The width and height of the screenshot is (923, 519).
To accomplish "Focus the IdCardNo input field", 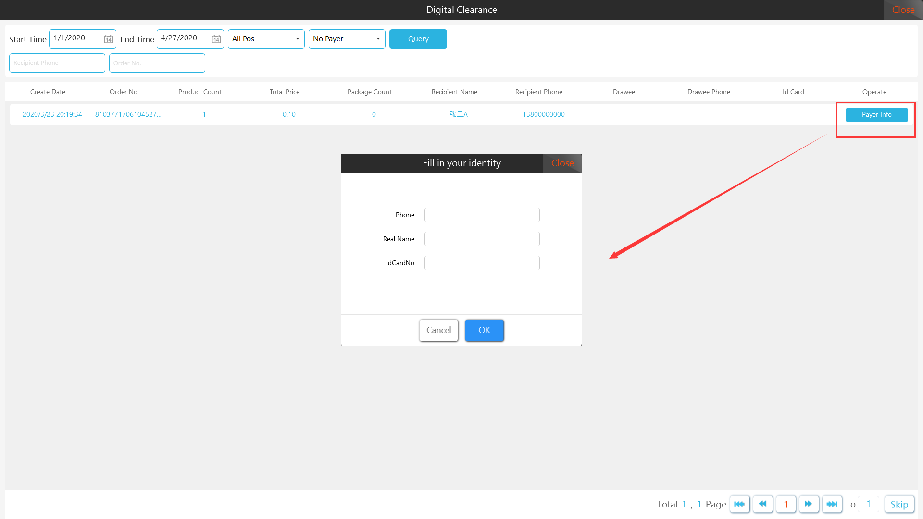I will 482,263.
